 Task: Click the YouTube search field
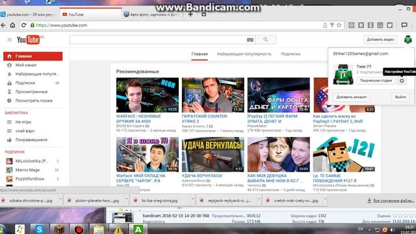point(157,40)
